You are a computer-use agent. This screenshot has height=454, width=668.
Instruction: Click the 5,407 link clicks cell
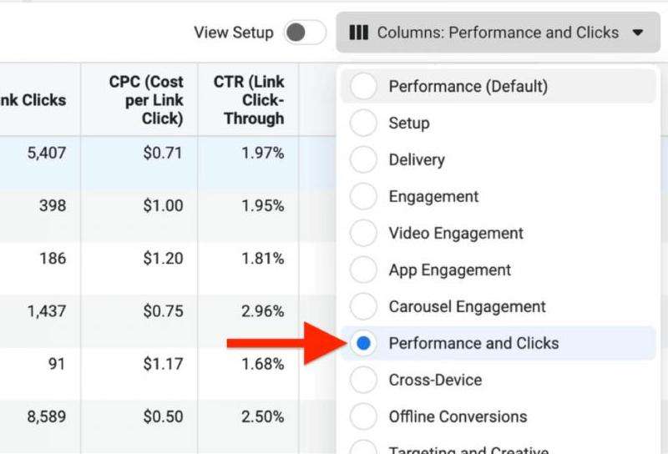[x=46, y=153]
